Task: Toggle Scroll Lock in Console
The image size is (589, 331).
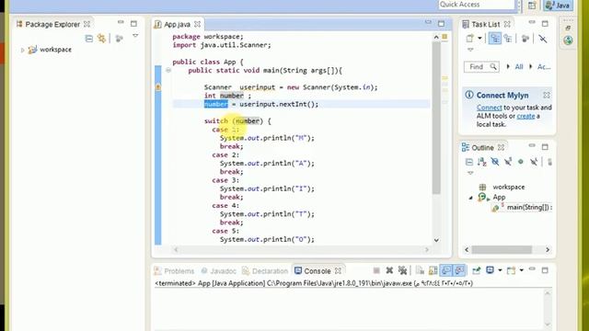Action: [433, 270]
